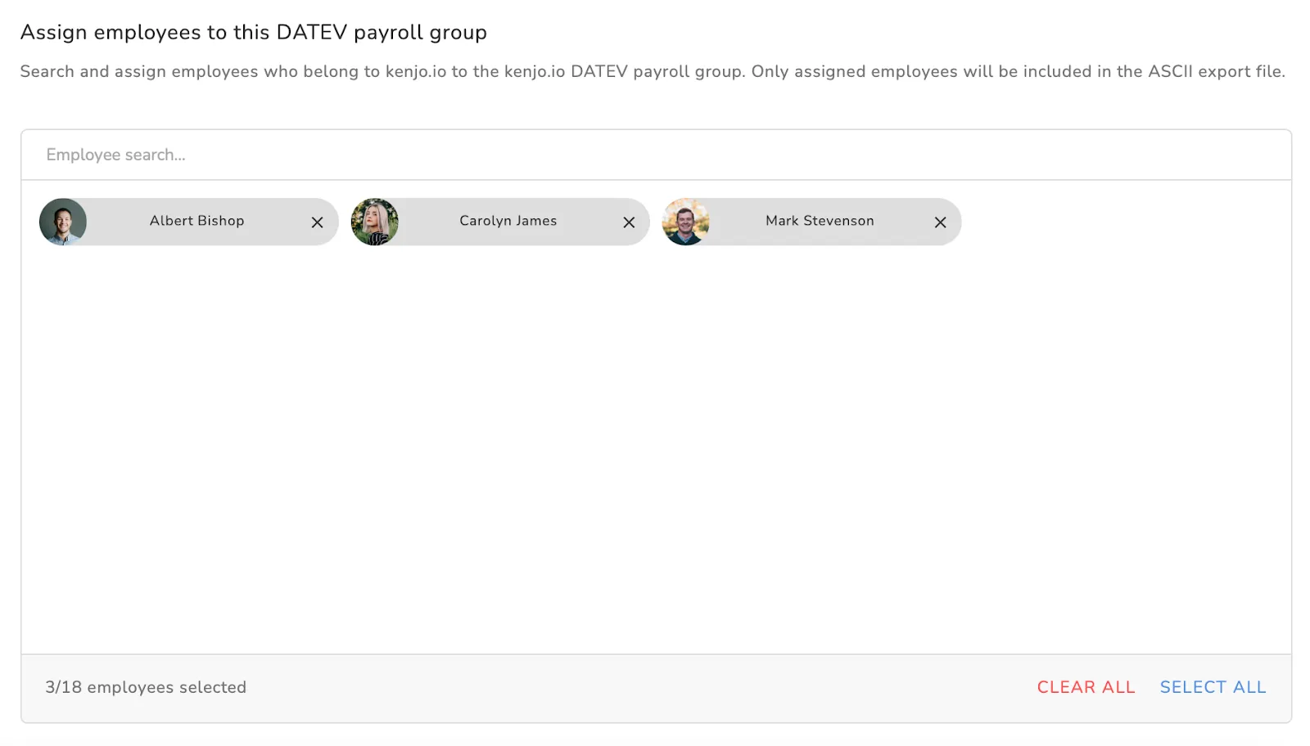
Task: Select the Albert Bishop employee chip
Action: pos(196,221)
